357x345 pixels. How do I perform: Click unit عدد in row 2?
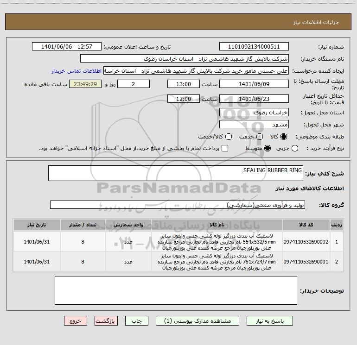click(128, 262)
